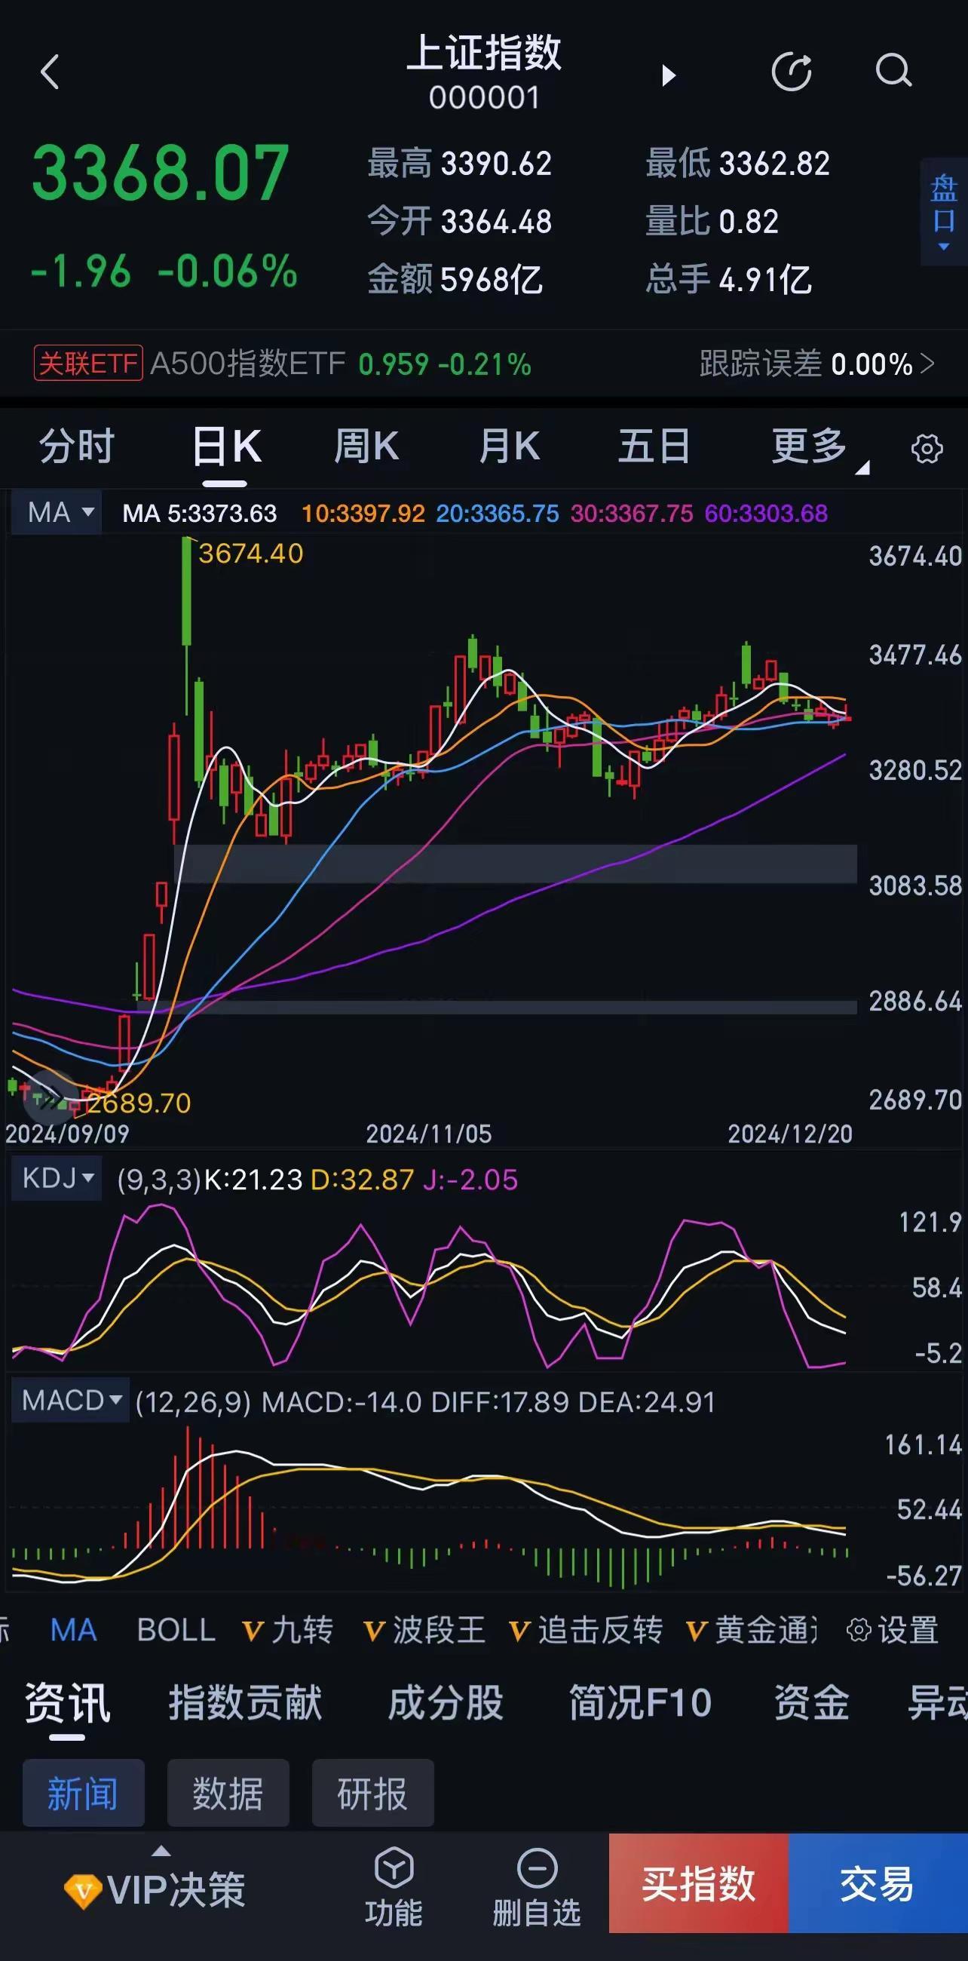Open the MACD indicator dropdown
Viewport: 968px width, 1961px height.
[x=71, y=1400]
